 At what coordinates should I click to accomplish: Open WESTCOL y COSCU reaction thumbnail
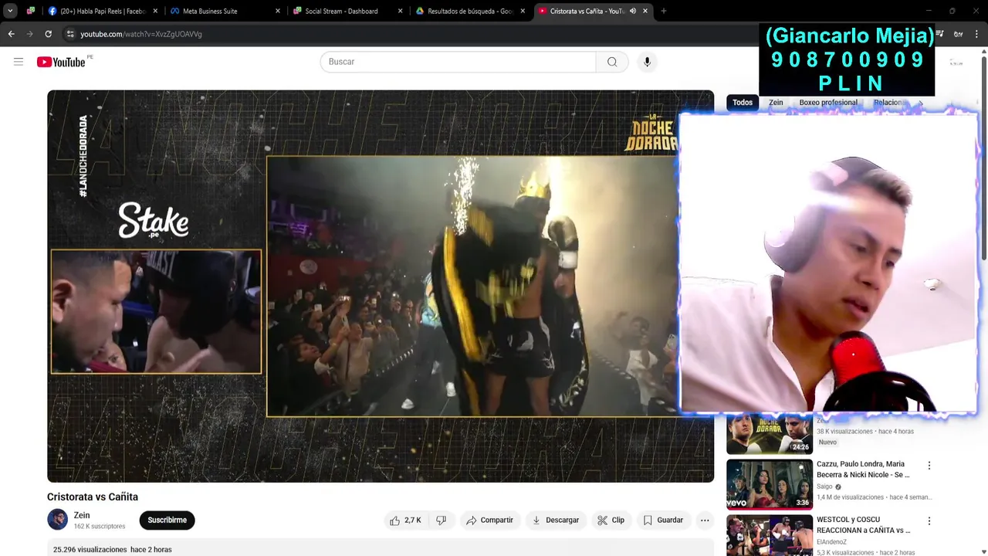coord(770,535)
